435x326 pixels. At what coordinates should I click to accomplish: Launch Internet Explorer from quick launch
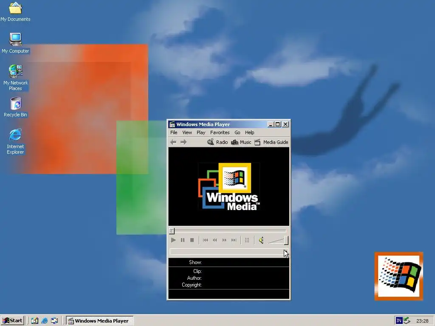pyautogui.click(x=44, y=321)
